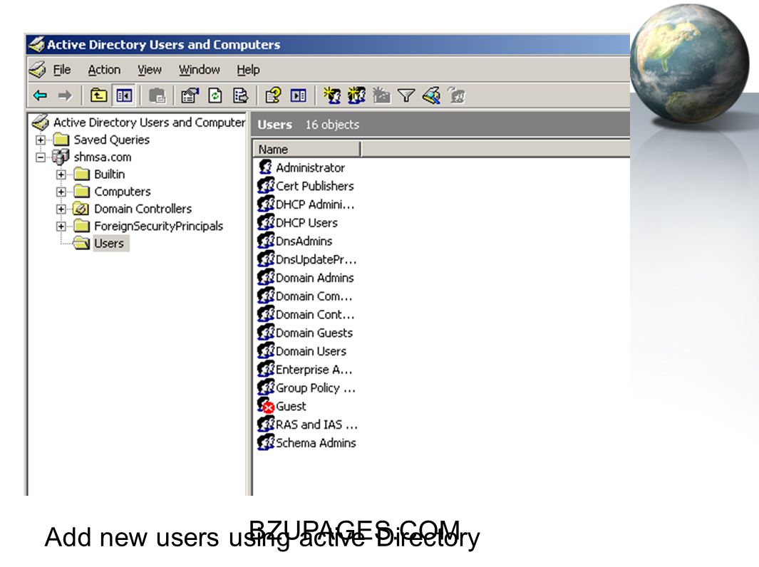Create a new group with the toolbar icon
The image size is (759, 567).
356,95
